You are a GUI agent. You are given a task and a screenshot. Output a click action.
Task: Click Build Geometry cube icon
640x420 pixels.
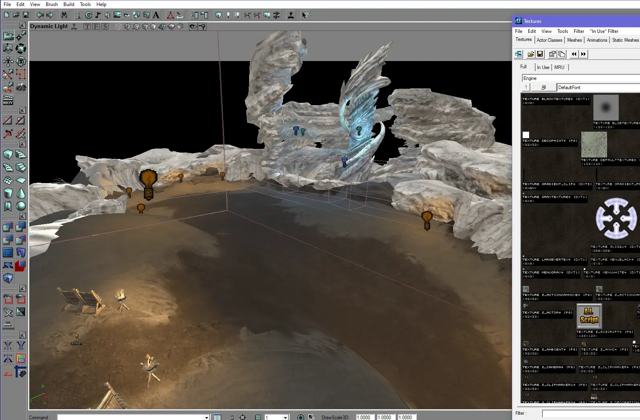[x=218, y=15]
